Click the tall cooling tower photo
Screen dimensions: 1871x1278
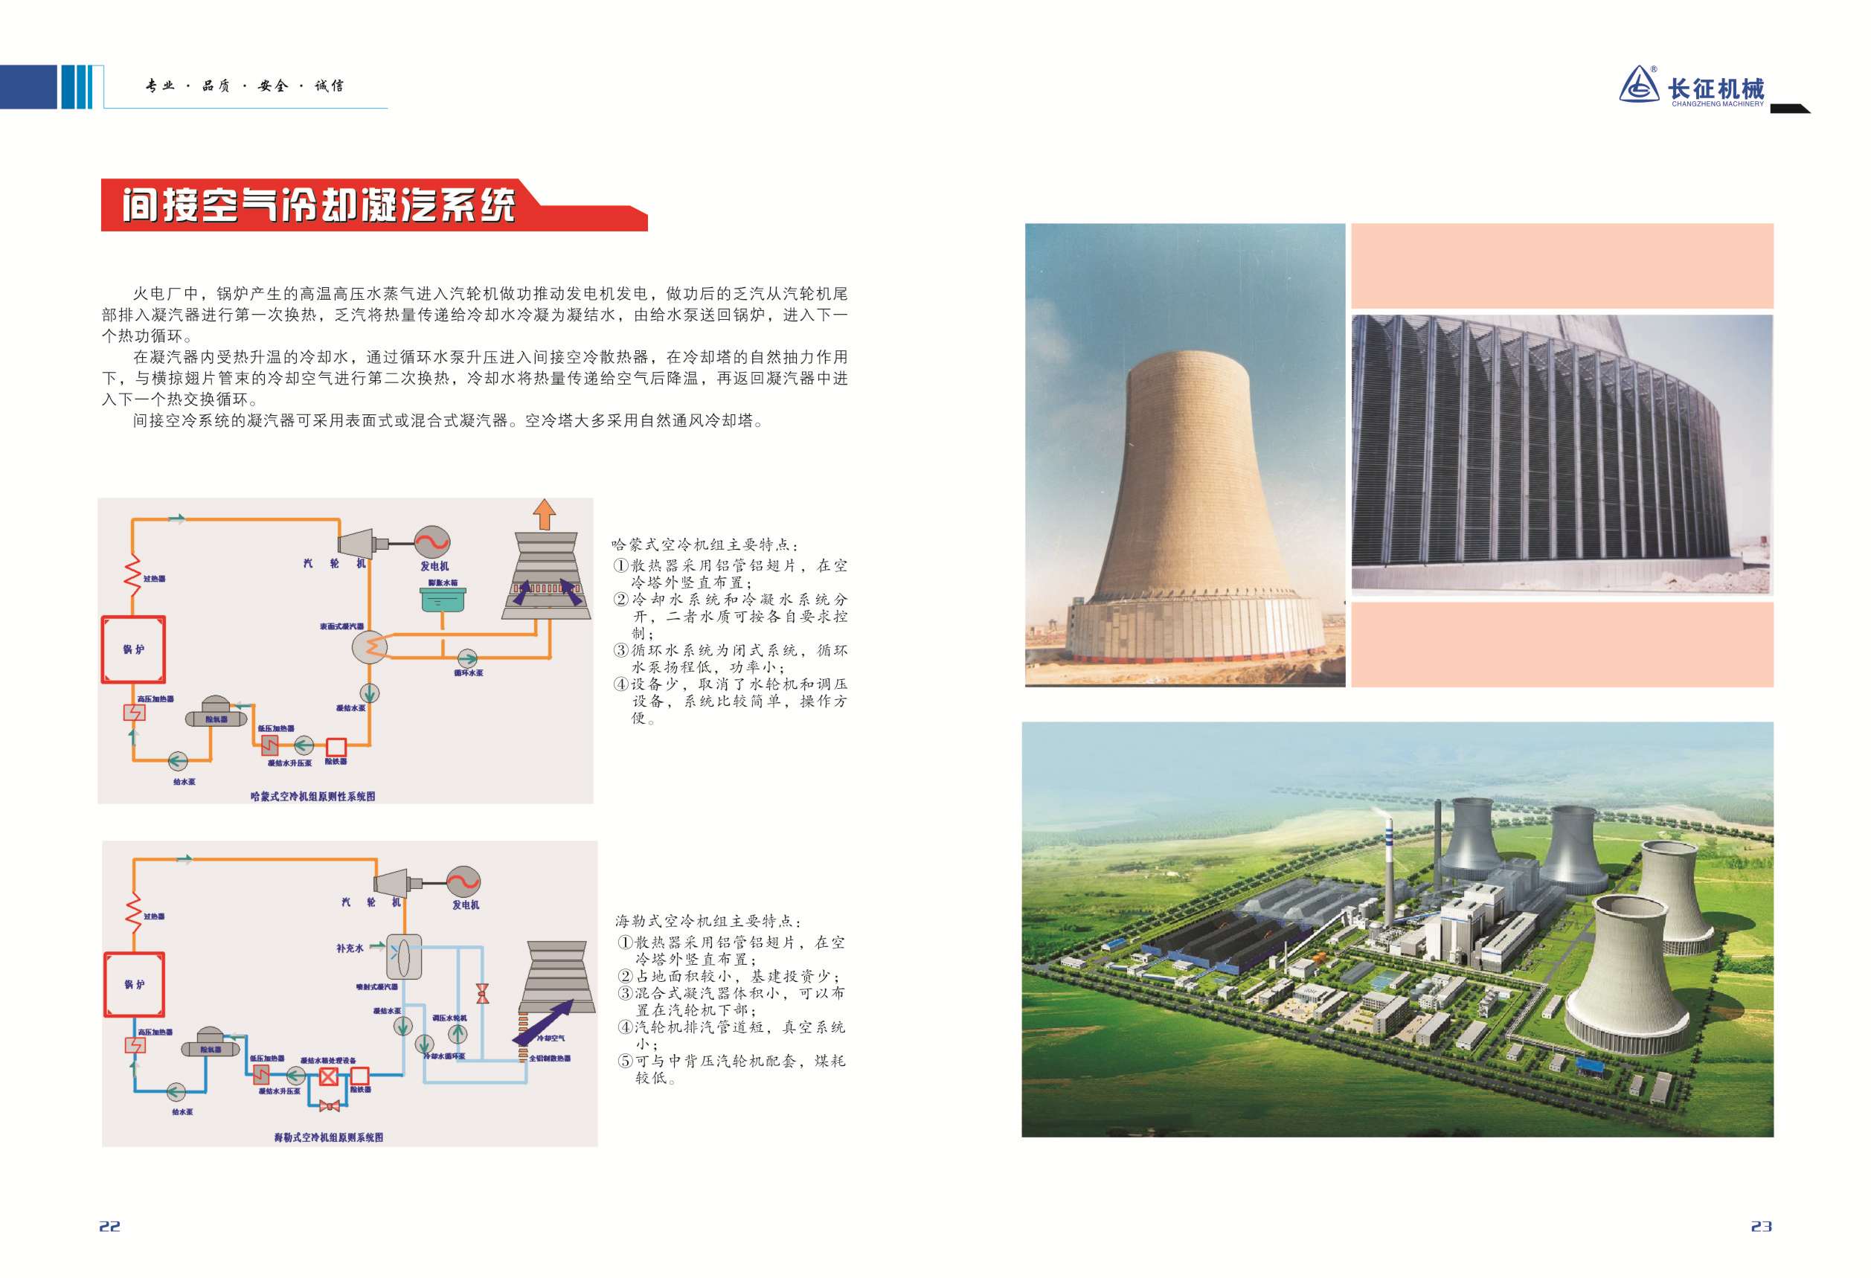click(x=1184, y=455)
